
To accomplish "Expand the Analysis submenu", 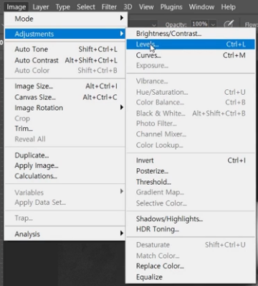I will (65, 234).
